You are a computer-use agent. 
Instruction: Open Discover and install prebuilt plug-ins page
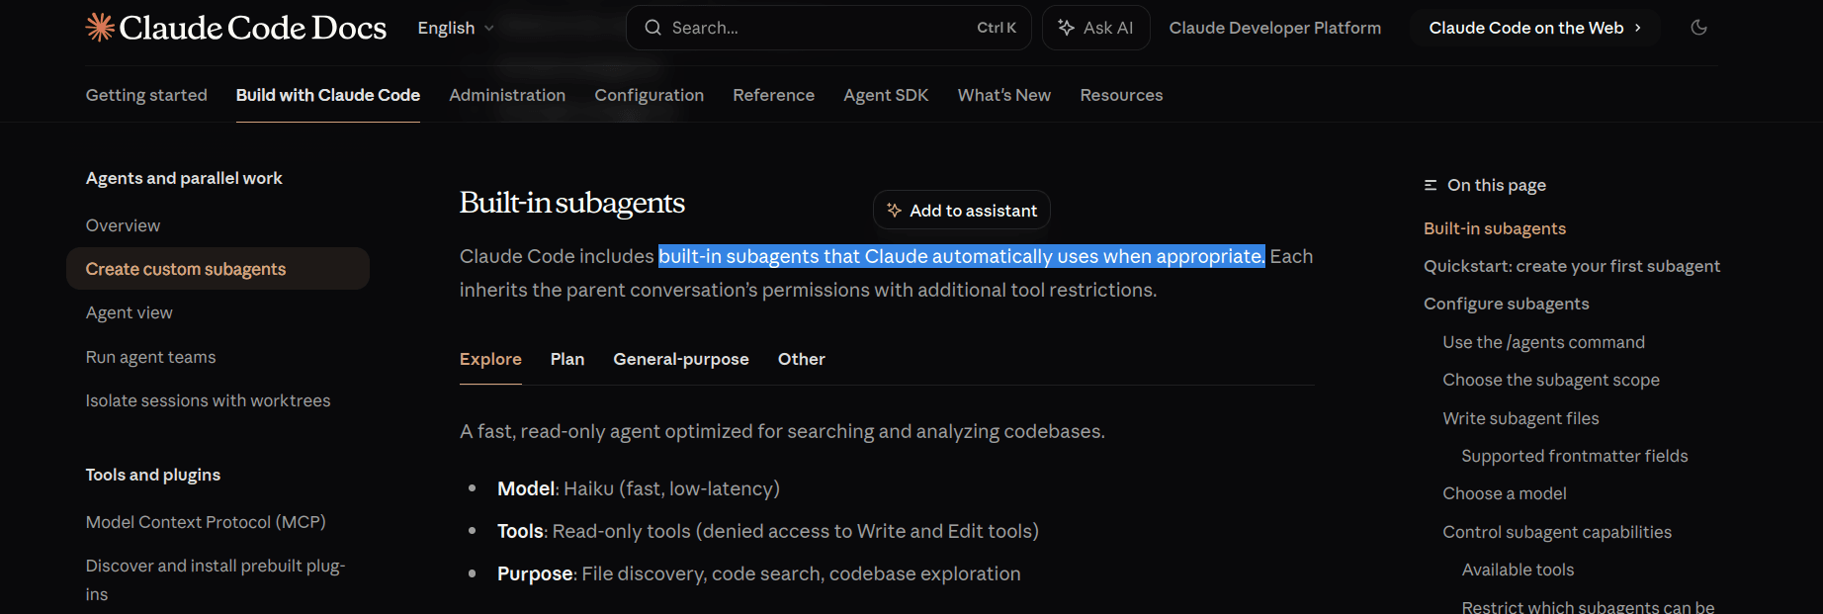(x=216, y=579)
